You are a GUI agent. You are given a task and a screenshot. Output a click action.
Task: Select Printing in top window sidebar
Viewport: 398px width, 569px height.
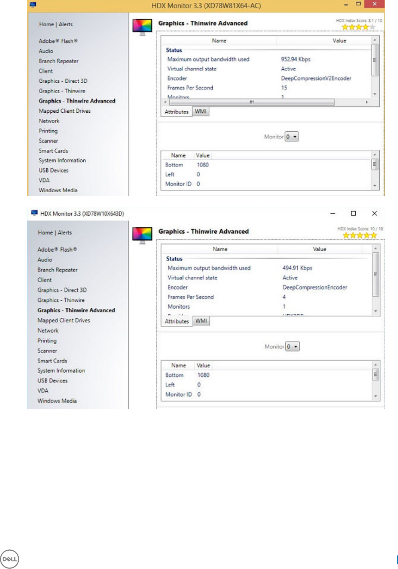[x=48, y=131]
